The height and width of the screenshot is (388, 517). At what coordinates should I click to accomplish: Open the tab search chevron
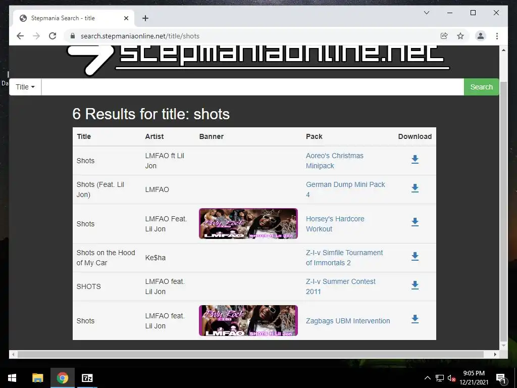point(426,13)
